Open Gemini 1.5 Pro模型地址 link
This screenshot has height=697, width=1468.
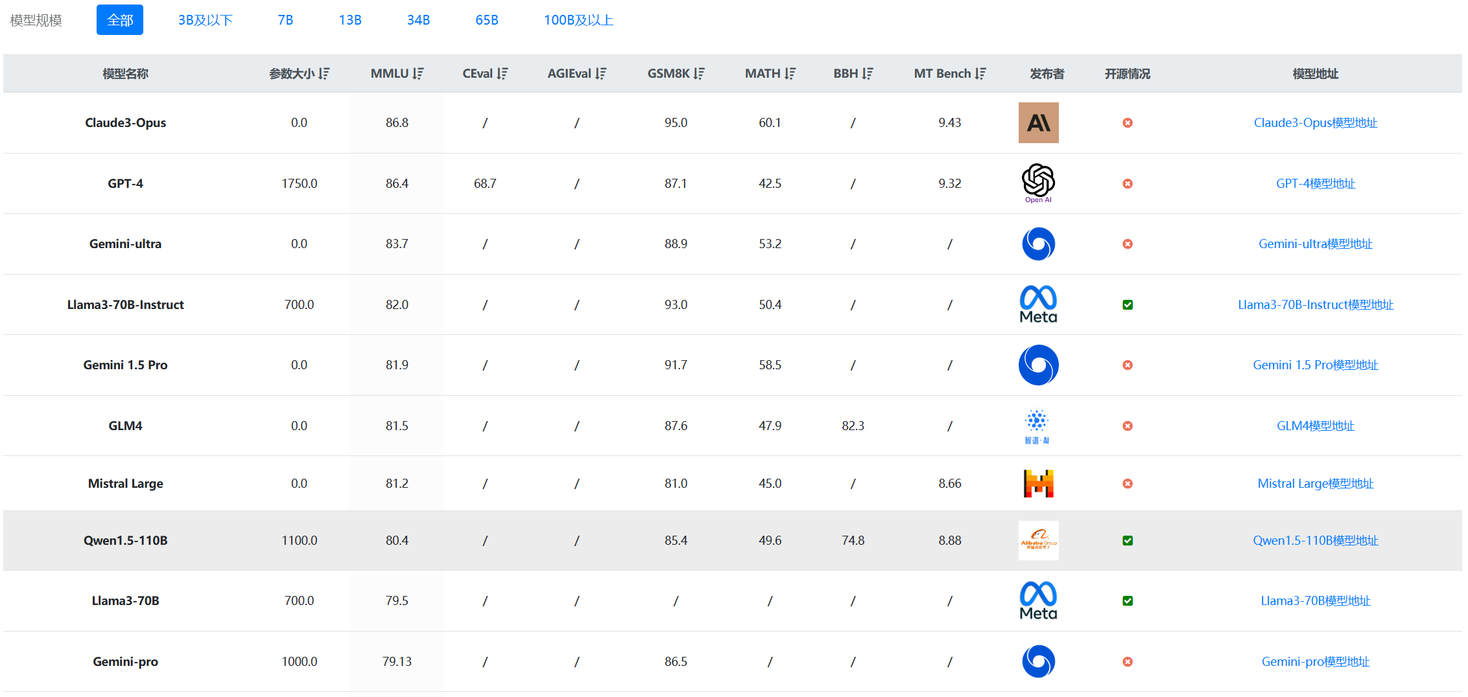[x=1316, y=365]
